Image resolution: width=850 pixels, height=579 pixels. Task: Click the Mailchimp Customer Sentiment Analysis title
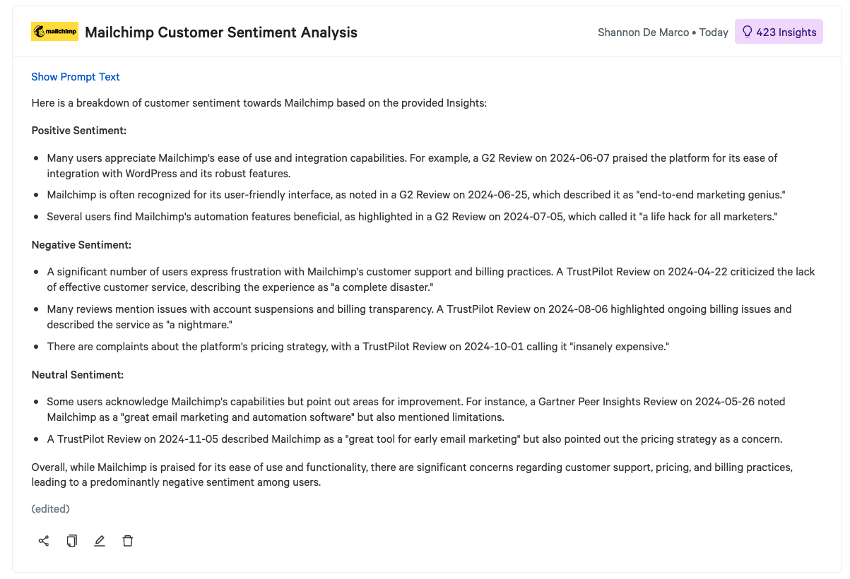[221, 32]
